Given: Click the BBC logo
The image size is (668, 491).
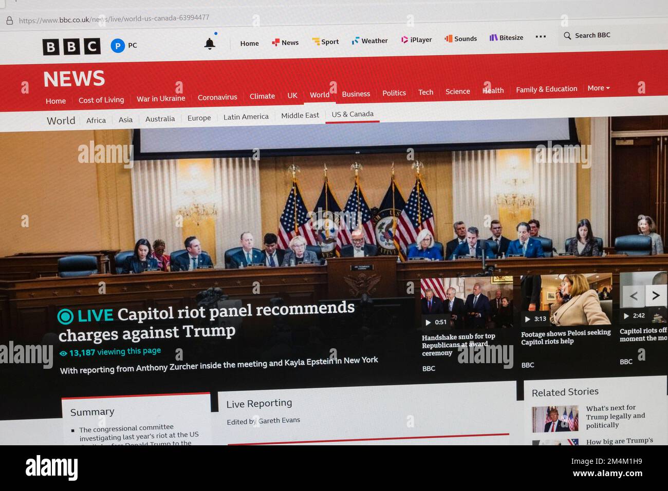Looking at the screenshot, I should (71, 47).
